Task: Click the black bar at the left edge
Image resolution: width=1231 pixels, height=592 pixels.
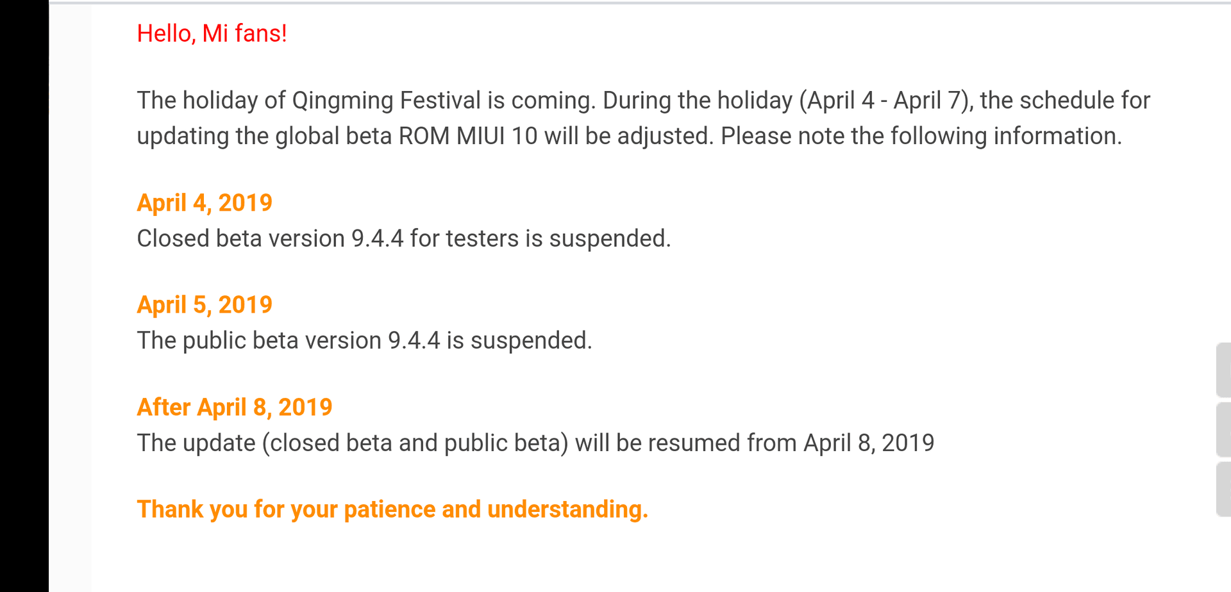Action: (24, 296)
